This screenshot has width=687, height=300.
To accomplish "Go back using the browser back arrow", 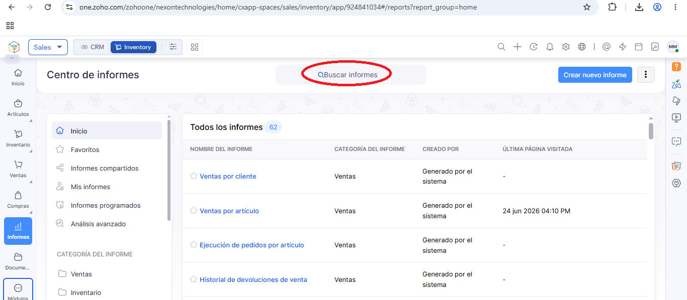I will (x=12, y=7).
